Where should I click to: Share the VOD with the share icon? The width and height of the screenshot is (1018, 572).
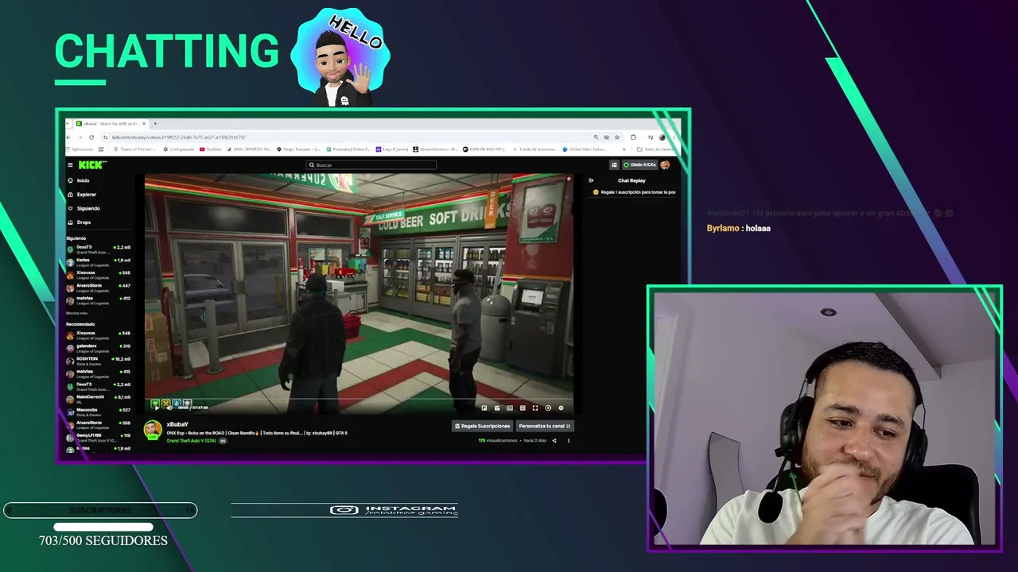(554, 441)
